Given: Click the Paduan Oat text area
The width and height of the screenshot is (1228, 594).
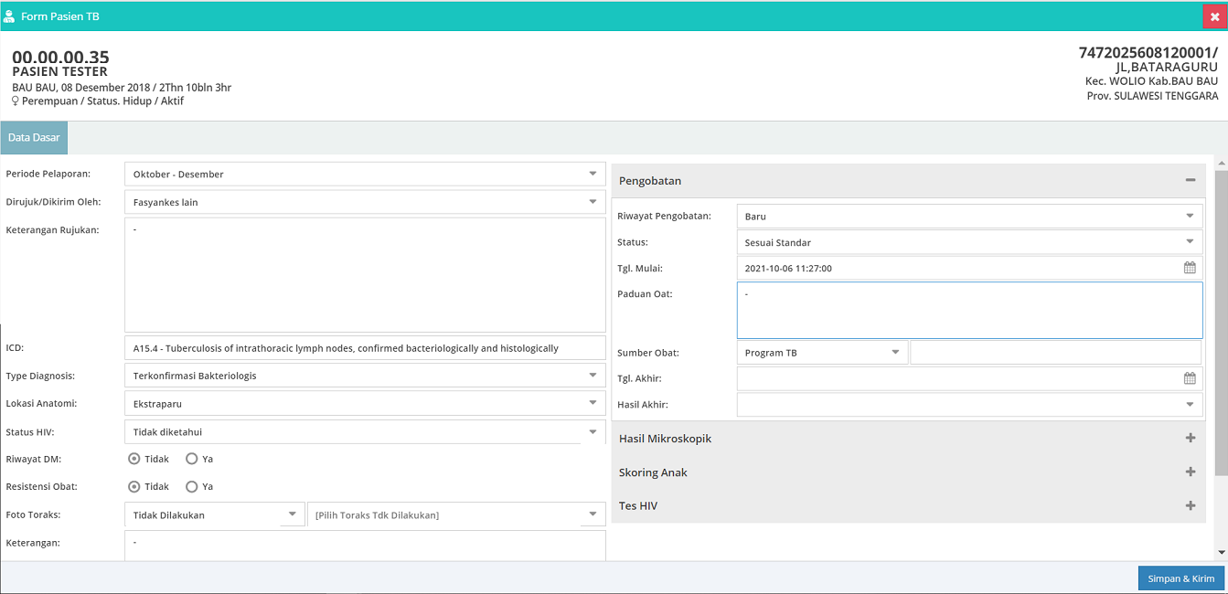Looking at the screenshot, I should click(969, 311).
